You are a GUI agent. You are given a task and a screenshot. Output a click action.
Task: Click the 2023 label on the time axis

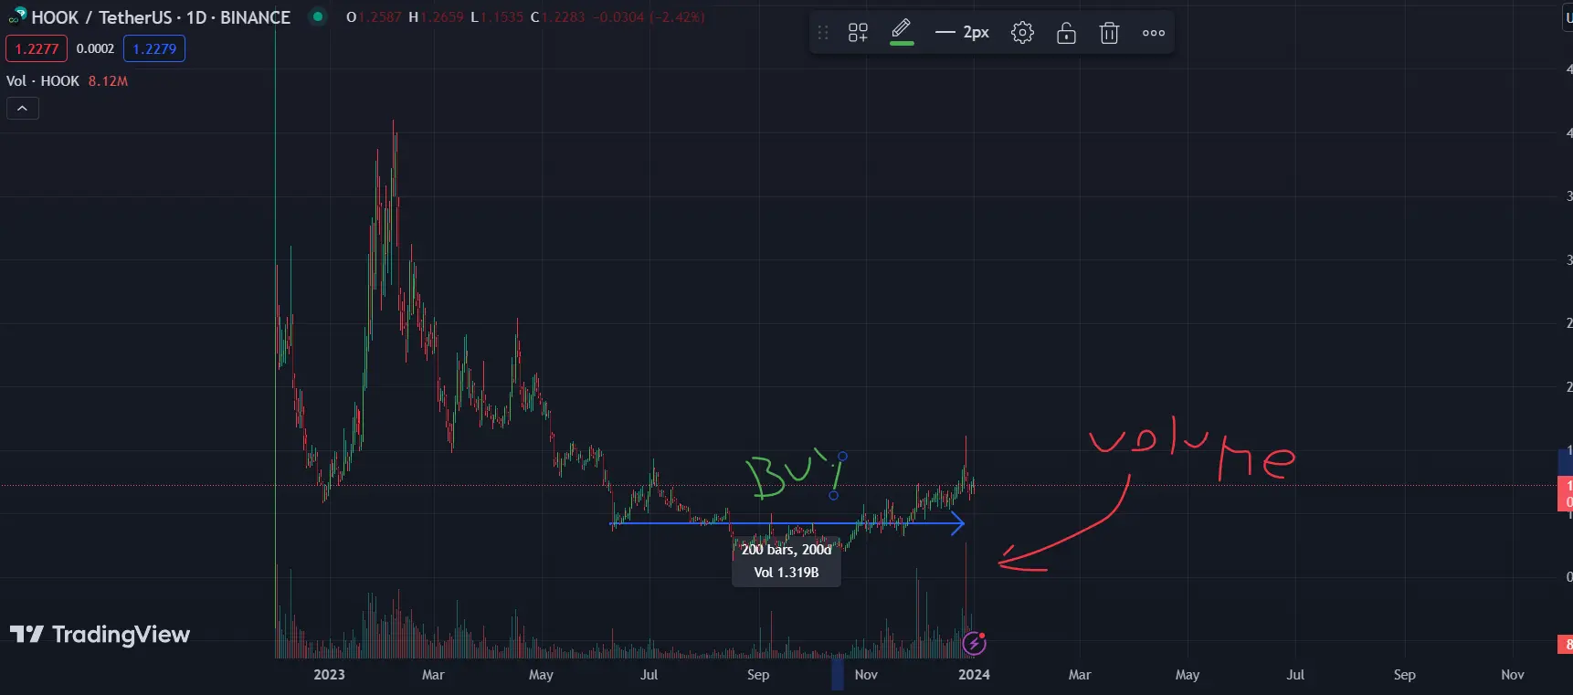point(329,675)
